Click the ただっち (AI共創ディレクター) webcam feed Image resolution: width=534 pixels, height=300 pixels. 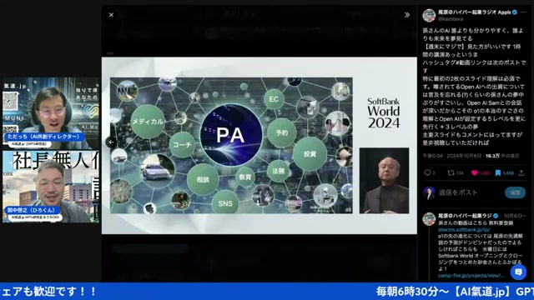tap(51, 113)
